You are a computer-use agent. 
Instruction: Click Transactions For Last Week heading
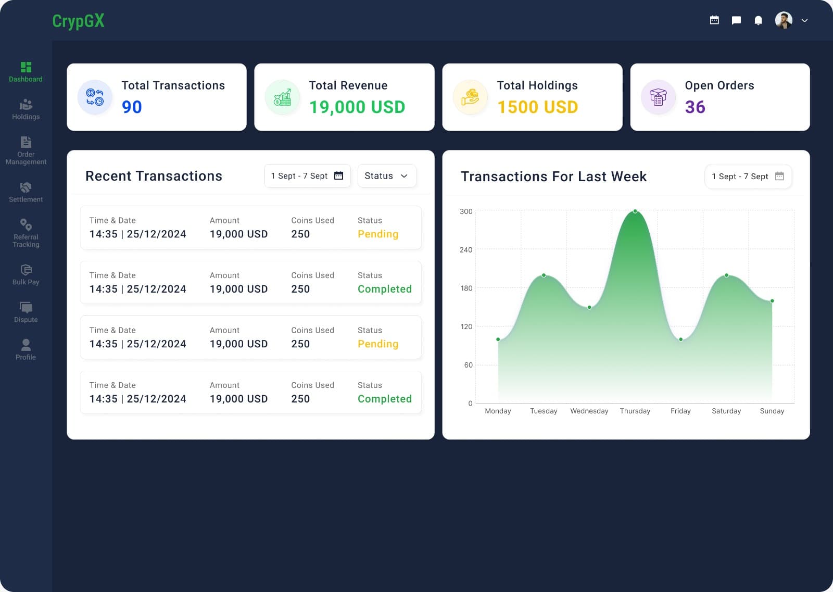554,177
